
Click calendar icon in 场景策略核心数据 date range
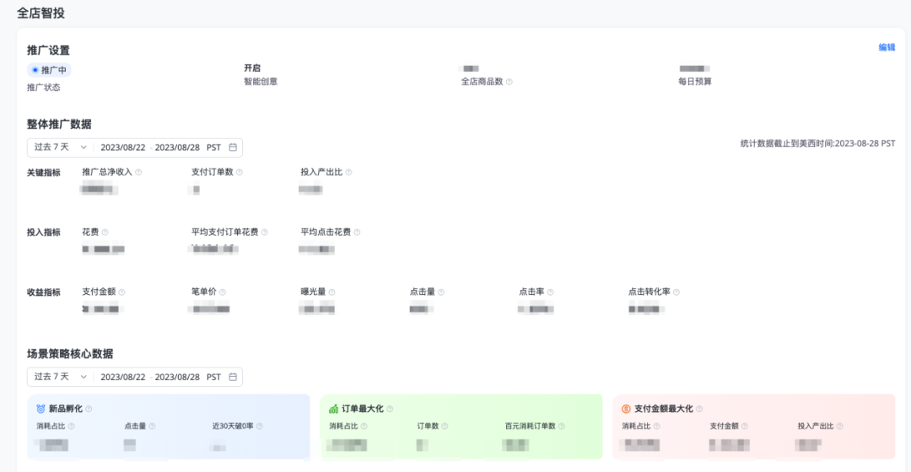(x=233, y=377)
